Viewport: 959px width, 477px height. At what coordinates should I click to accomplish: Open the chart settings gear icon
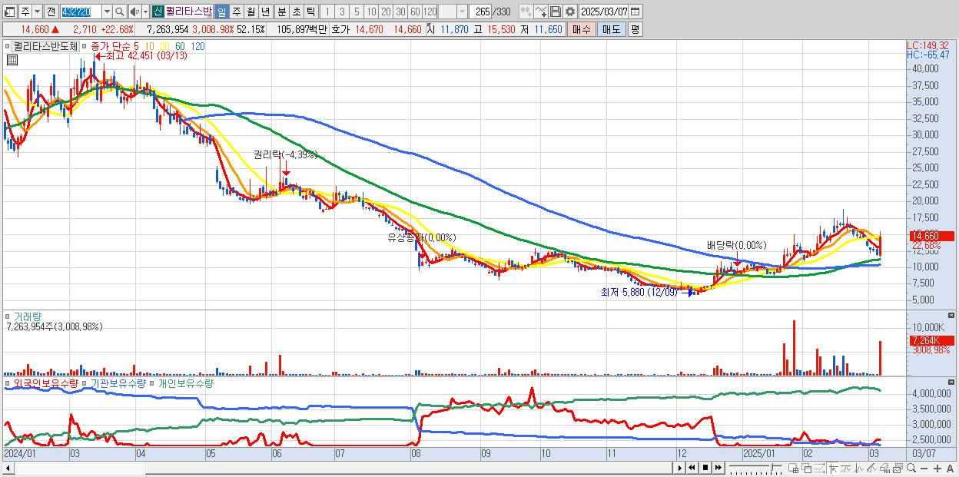pos(569,12)
